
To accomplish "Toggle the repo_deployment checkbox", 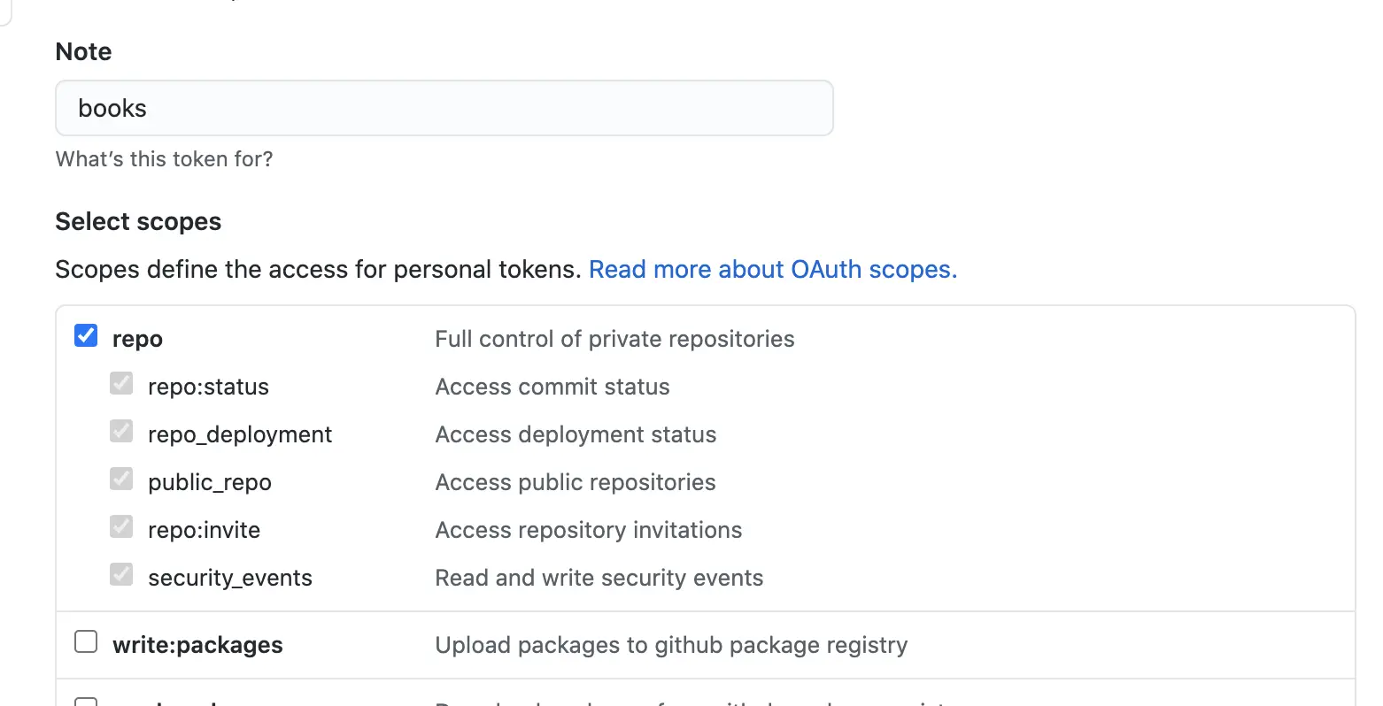I will [121, 432].
